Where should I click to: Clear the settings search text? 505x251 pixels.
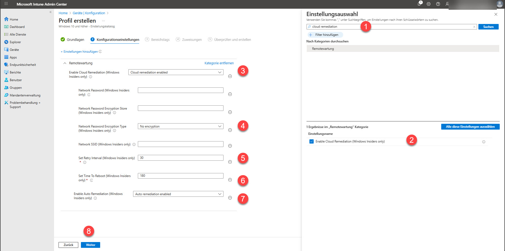474,27
